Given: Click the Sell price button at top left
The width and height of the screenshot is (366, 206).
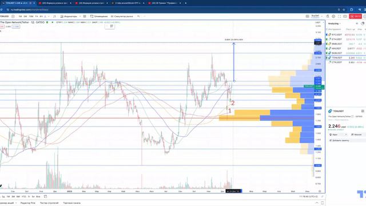Looking at the screenshot, I should 2,27.
